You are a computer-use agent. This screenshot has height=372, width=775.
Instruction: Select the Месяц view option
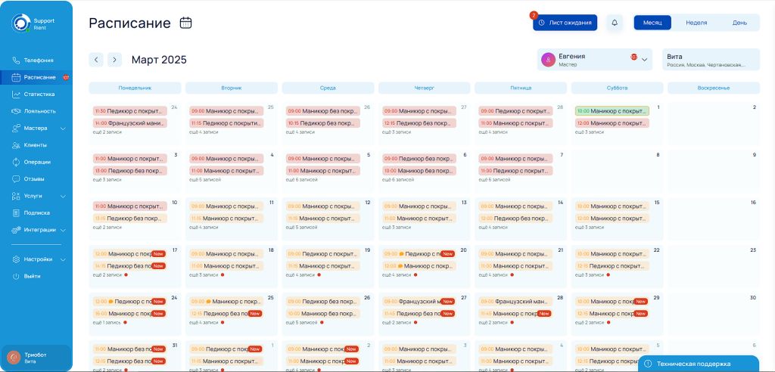652,23
